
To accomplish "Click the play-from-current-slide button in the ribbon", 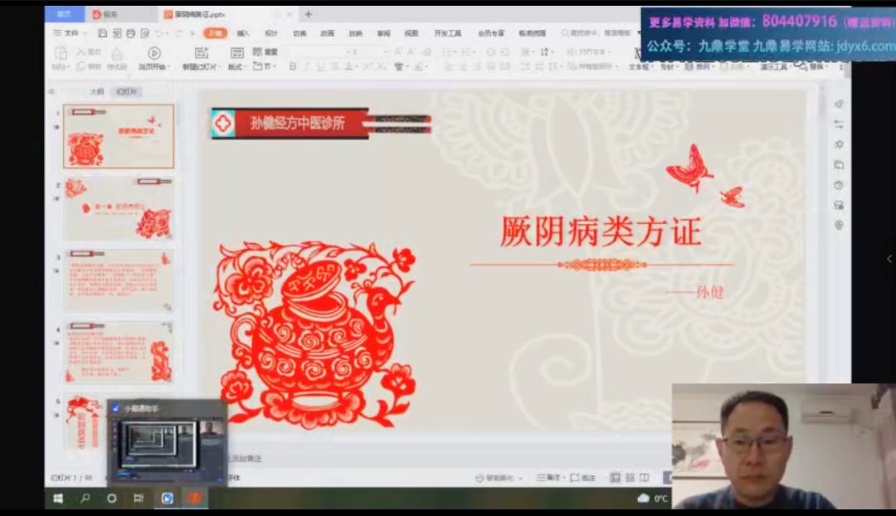I will (x=153, y=53).
